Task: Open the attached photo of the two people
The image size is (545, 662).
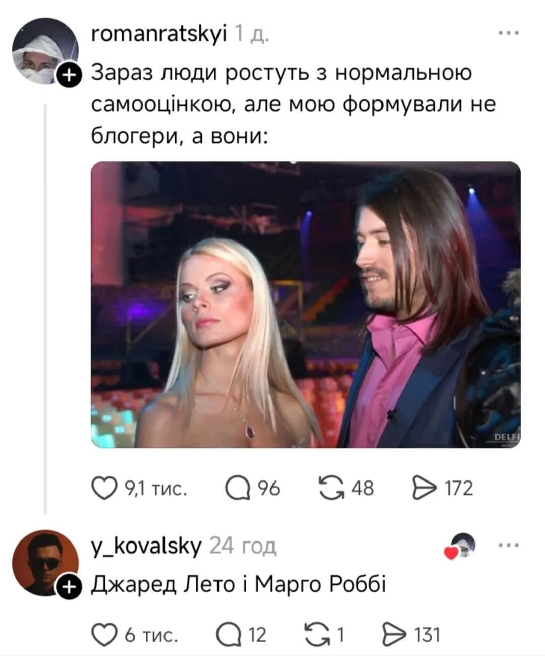Action: [306, 305]
